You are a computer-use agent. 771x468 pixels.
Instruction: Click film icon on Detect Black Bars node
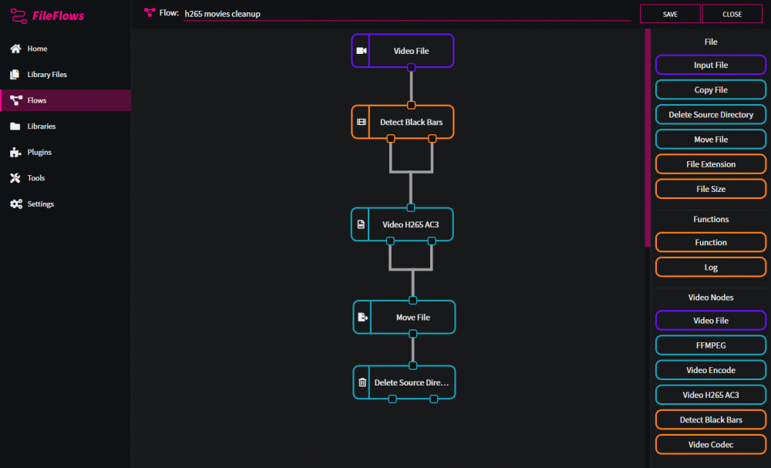click(x=362, y=122)
